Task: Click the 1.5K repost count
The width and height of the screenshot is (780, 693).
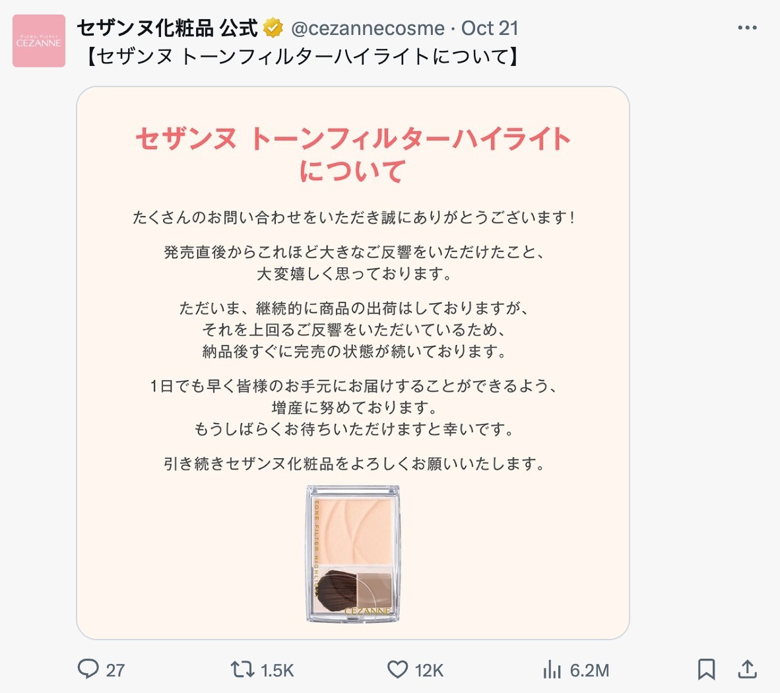Action: tap(277, 670)
